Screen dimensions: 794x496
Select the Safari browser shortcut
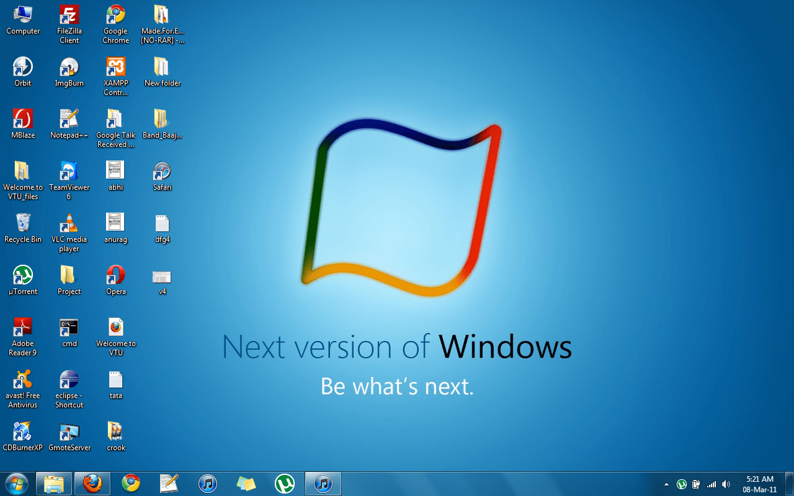(x=162, y=176)
